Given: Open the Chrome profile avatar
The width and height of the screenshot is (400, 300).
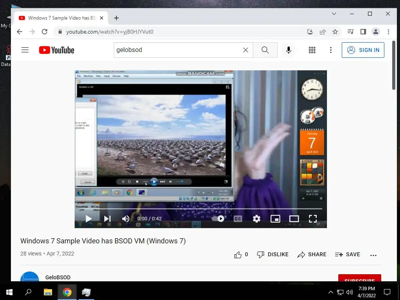Looking at the screenshot, I should [x=376, y=32].
